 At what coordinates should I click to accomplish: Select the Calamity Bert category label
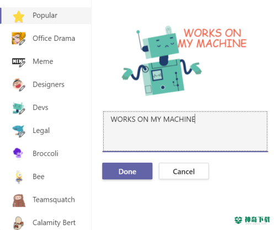(54, 223)
